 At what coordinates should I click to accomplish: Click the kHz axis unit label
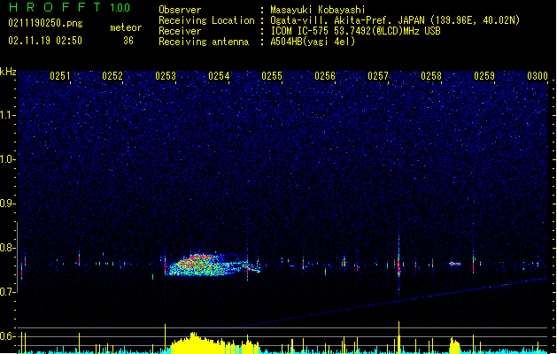[x=8, y=72]
